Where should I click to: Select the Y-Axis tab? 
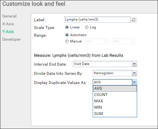pos(8,32)
